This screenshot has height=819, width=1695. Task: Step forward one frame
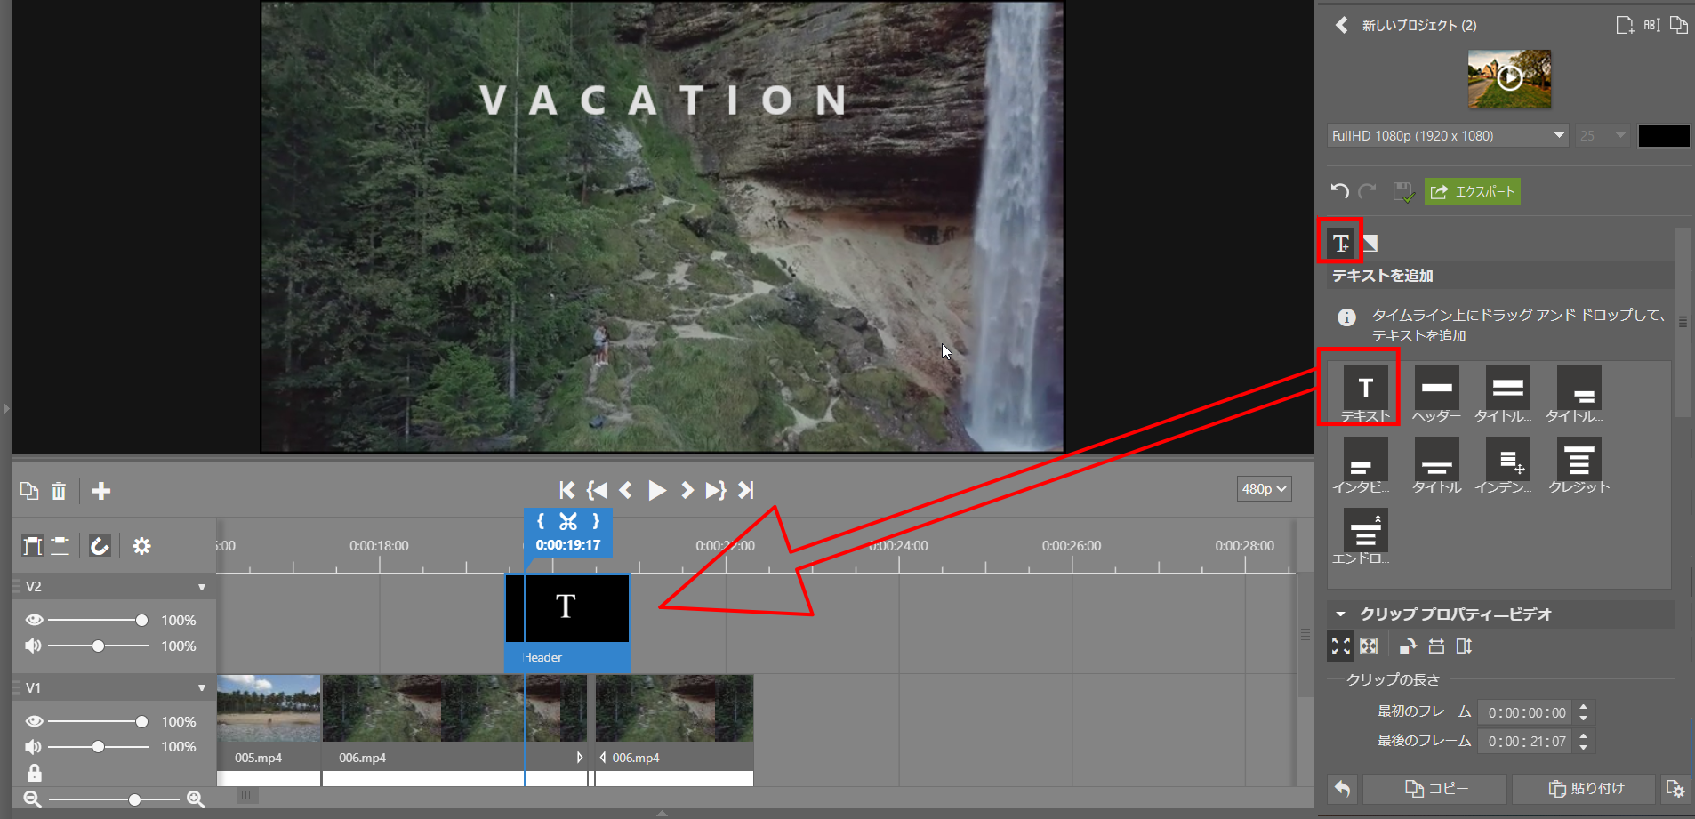click(x=687, y=490)
